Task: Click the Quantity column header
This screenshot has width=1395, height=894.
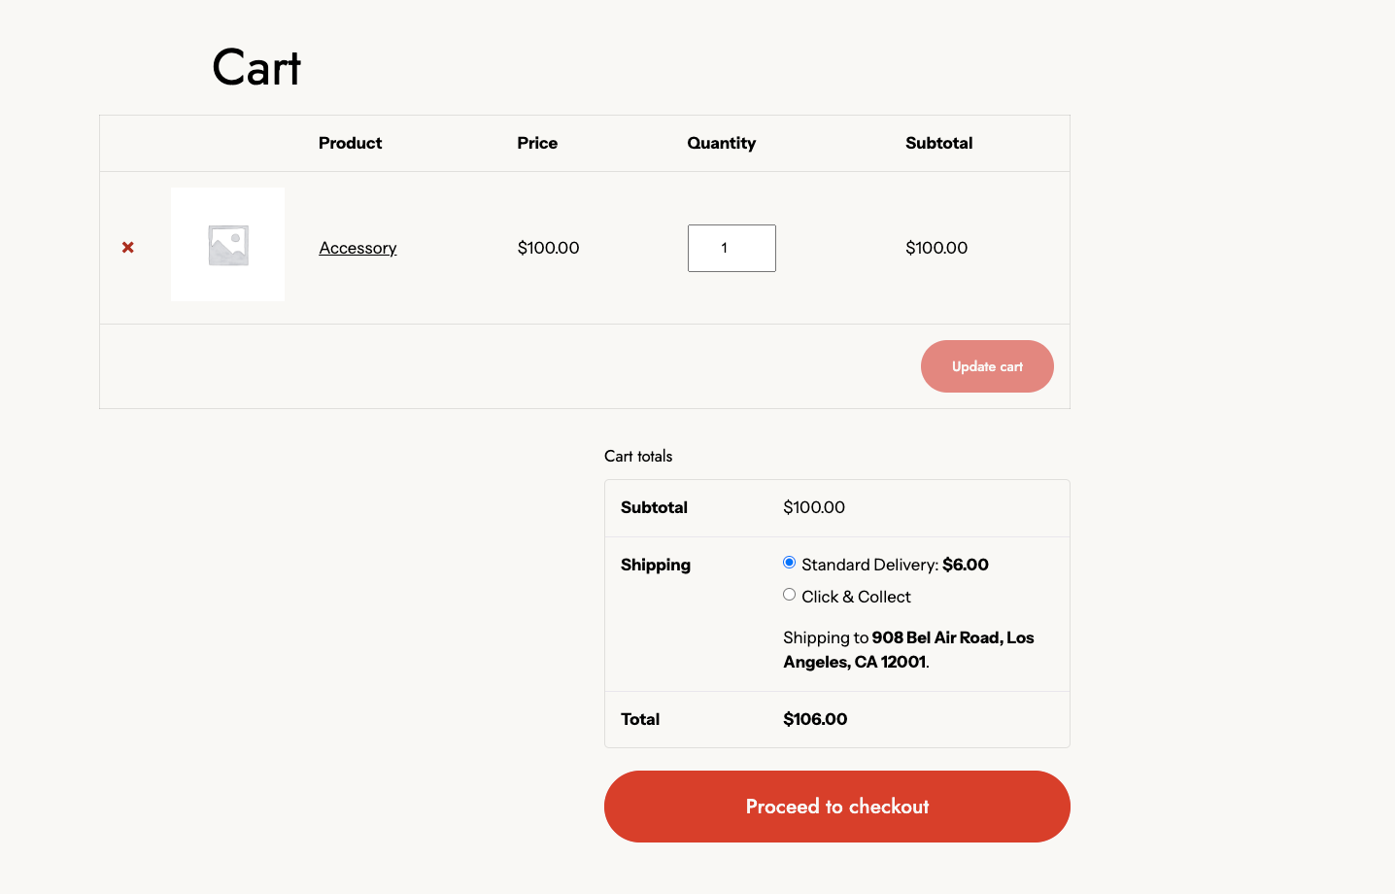Action: click(x=721, y=143)
